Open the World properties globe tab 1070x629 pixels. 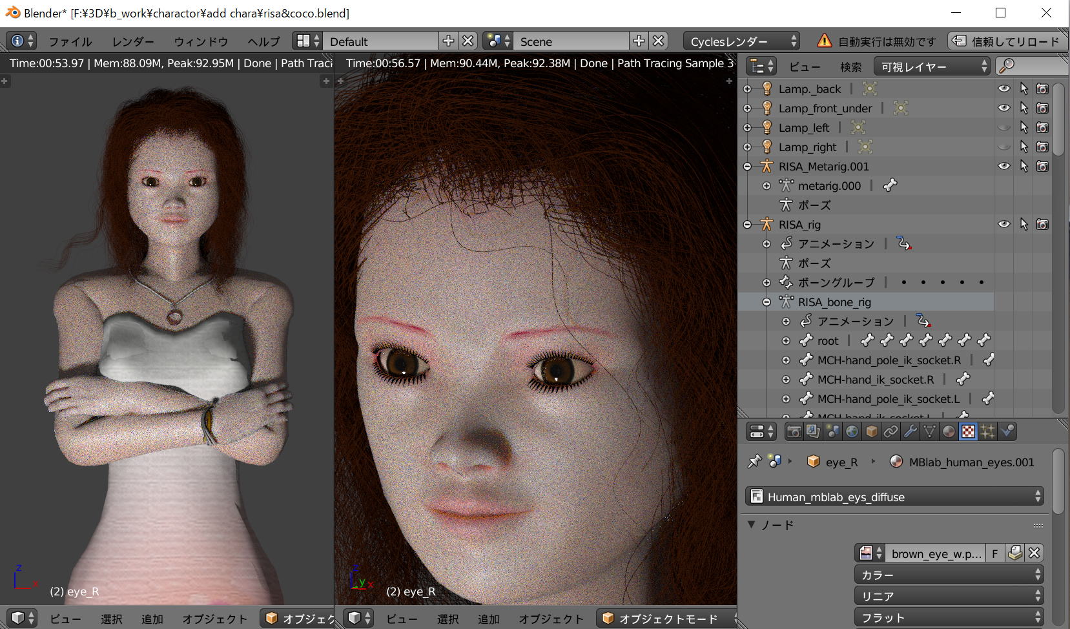(x=852, y=431)
